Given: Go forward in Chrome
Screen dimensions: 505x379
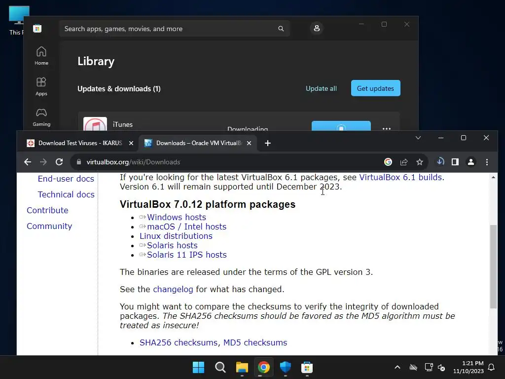Looking at the screenshot, I should (43, 162).
